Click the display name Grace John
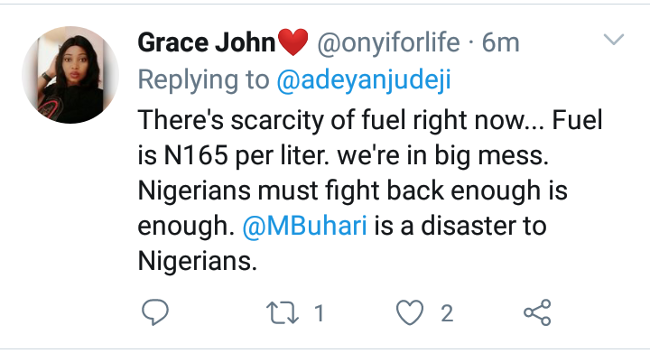 click(x=207, y=42)
